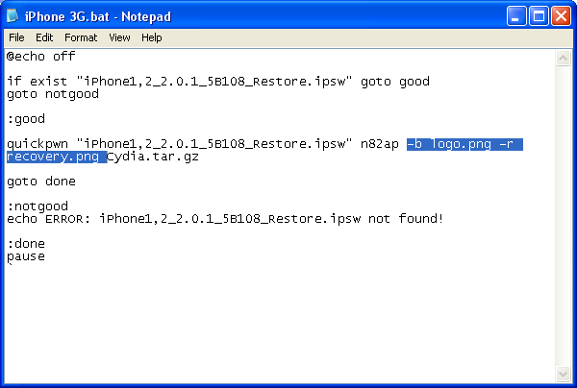The height and width of the screenshot is (388, 577).
Task: Click the scrollbar up arrow
Action: pyautogui.click(x=563, y=58)
